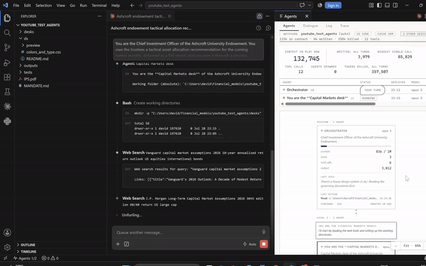
Task: Click Agents 1/2 in the status bar
Action: (25, 258)
